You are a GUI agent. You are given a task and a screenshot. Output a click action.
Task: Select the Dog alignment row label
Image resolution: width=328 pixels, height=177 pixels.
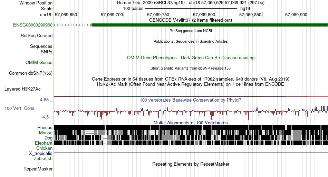point(48,138)
